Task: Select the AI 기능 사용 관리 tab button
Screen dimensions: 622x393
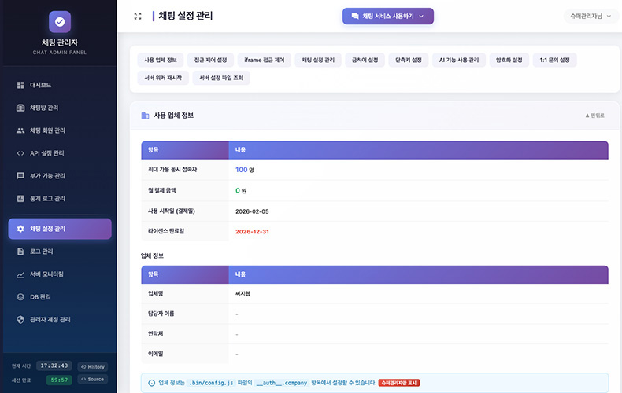Action: (459, 61)
